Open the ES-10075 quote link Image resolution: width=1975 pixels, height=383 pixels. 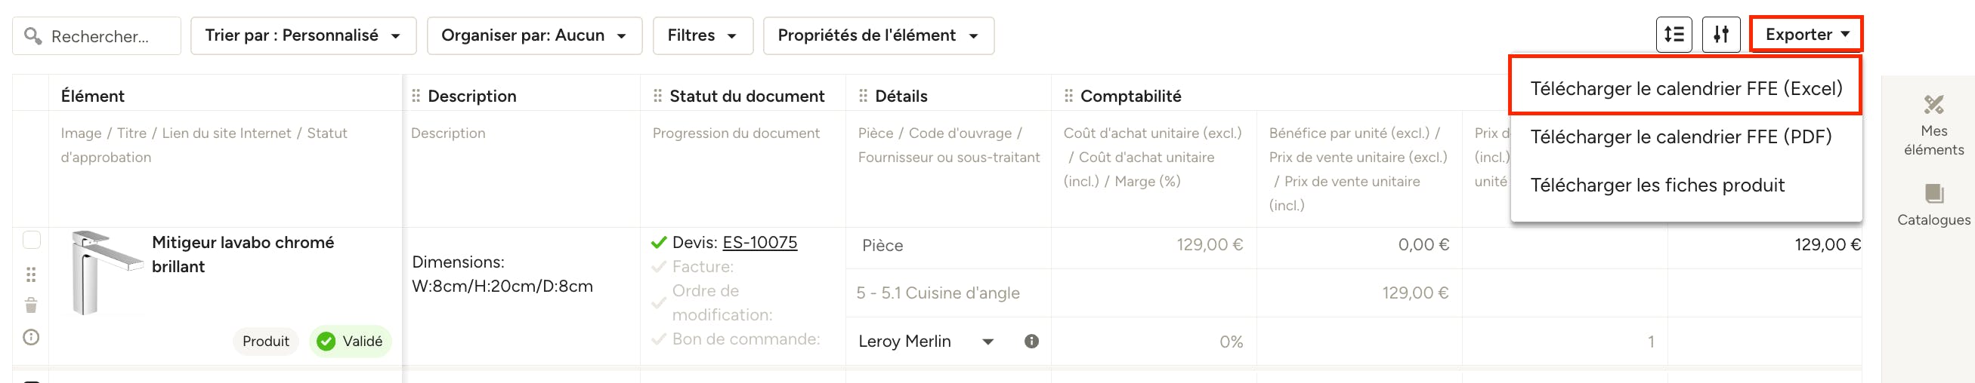760,242
